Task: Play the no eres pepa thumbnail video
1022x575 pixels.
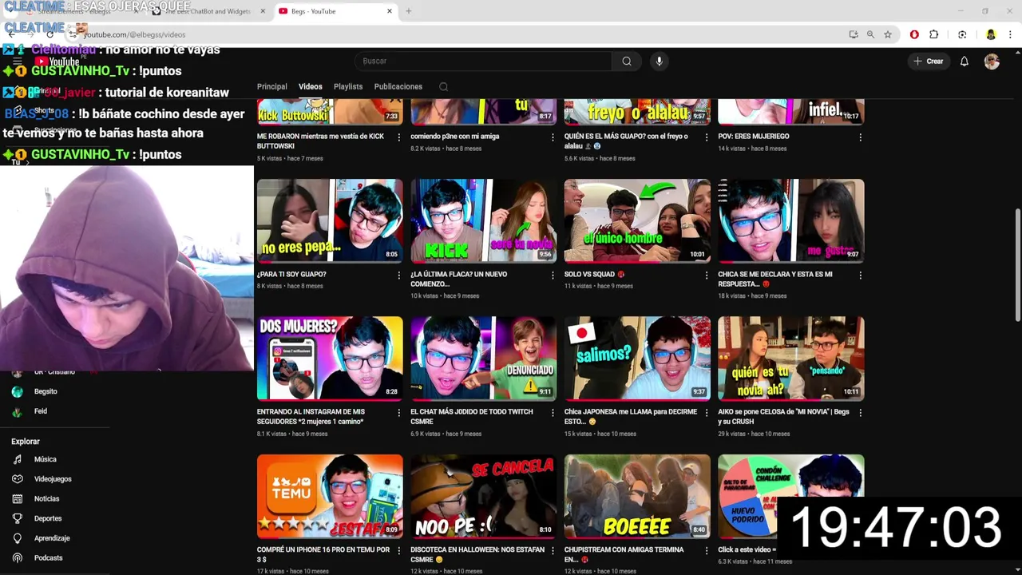Action: [330, 220]
